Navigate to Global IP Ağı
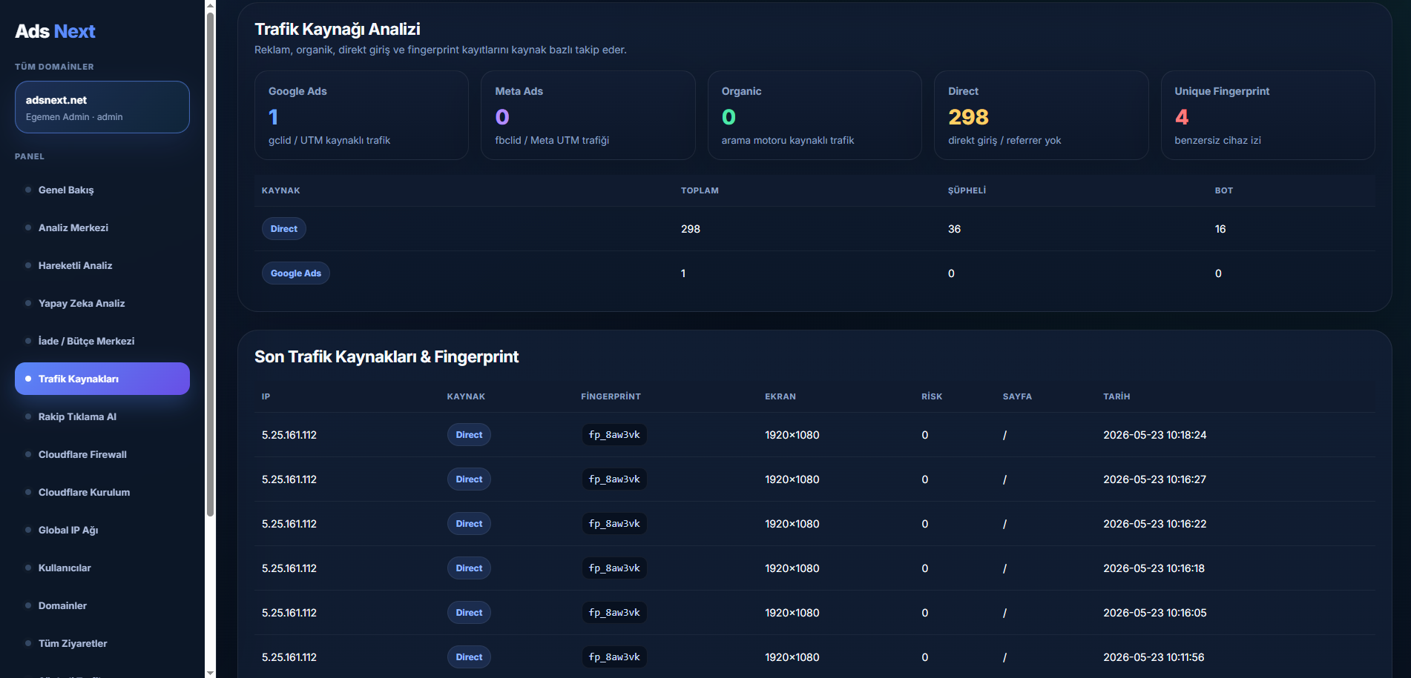Image resolution: width=1411 pixels, height=678 pixels. coord(102,530)
